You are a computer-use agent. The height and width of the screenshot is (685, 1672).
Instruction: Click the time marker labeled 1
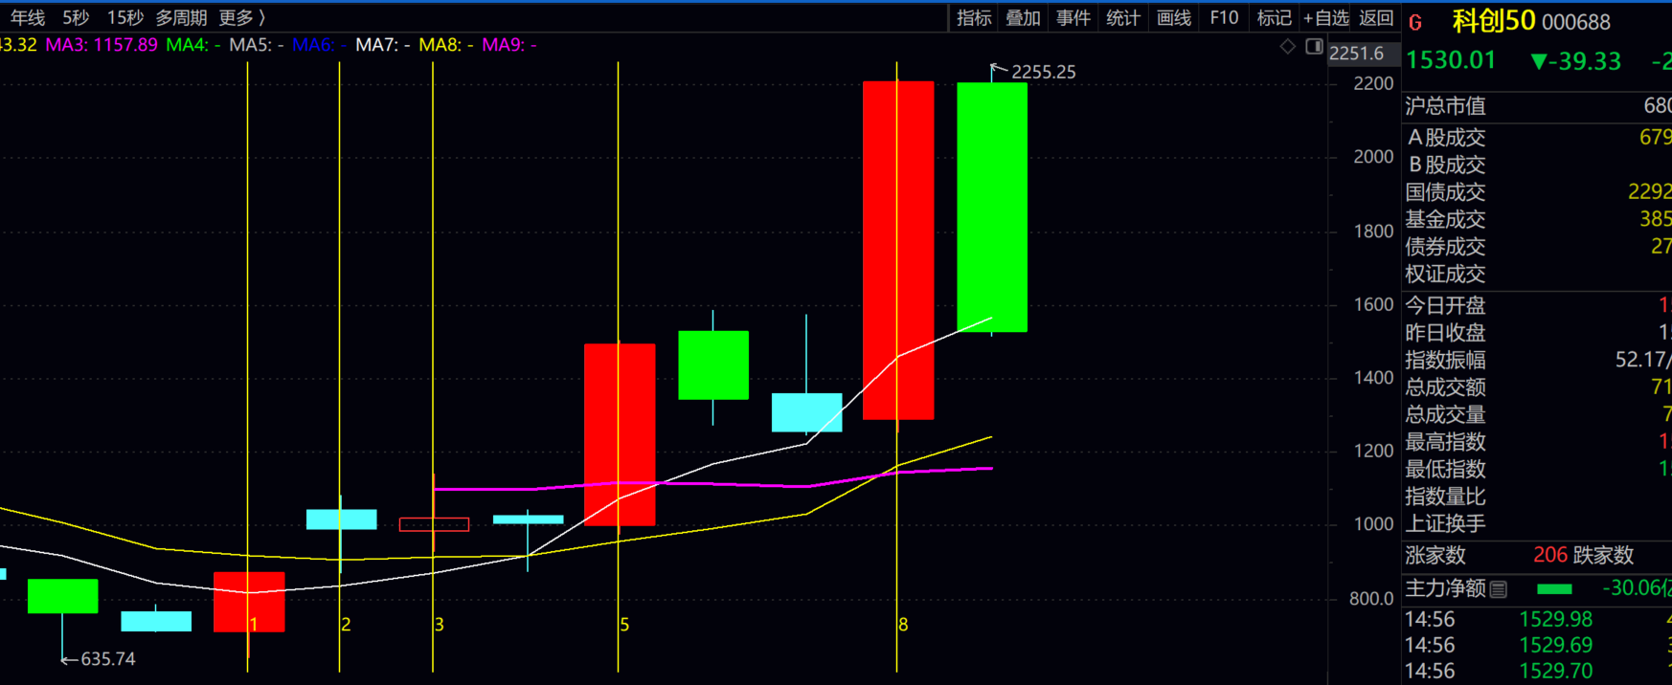coord(253,625)
